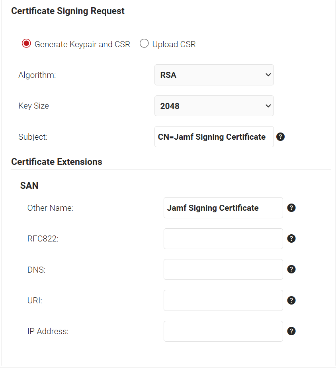Click the Certificate Extensions heading
336x368 pixels.
57,162
